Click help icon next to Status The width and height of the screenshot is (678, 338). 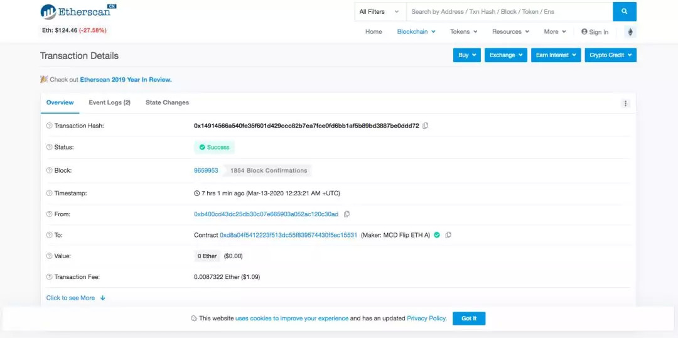click(x=50, y=147)
